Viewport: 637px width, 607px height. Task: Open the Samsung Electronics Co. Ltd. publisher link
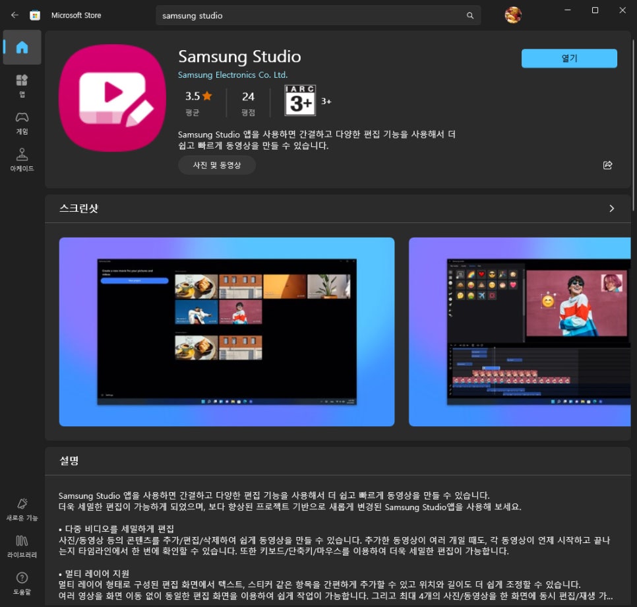pyautogui.click(x=232, y=75)
